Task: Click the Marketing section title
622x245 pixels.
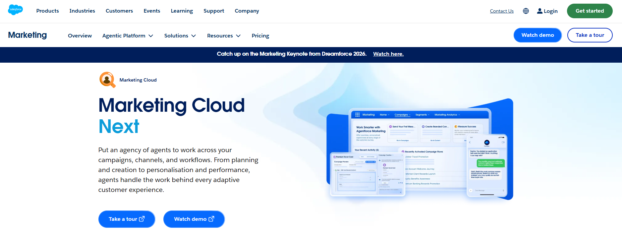Action: point(28,35)
